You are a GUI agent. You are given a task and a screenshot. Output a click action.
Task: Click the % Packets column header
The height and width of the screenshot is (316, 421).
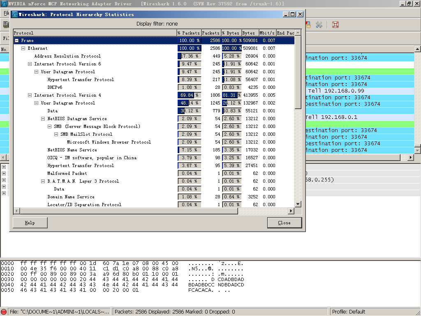tap(189, 33)
